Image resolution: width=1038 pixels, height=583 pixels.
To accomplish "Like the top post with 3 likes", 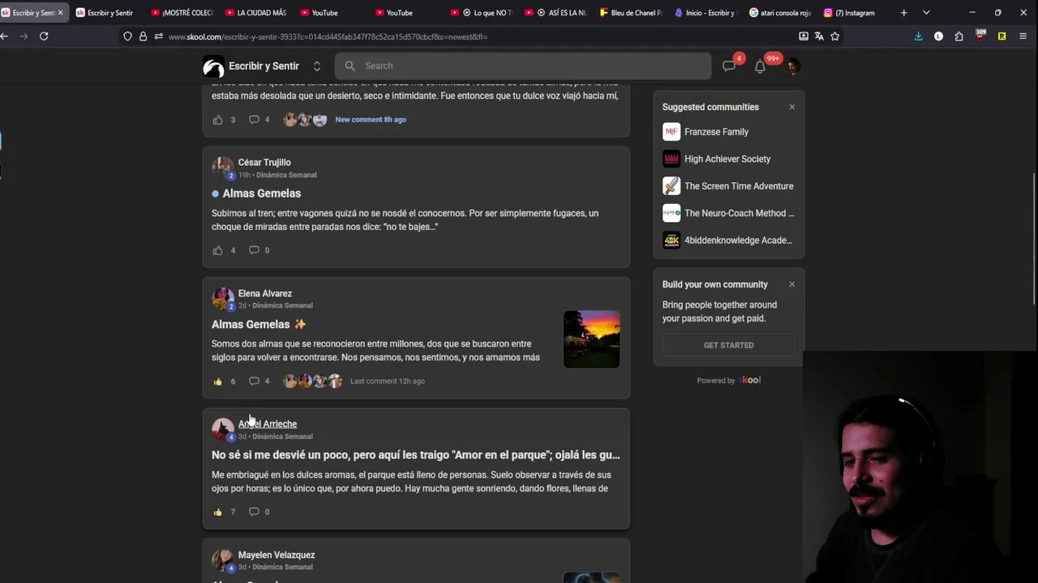I will pyautogui.click(x=217, y=120).
